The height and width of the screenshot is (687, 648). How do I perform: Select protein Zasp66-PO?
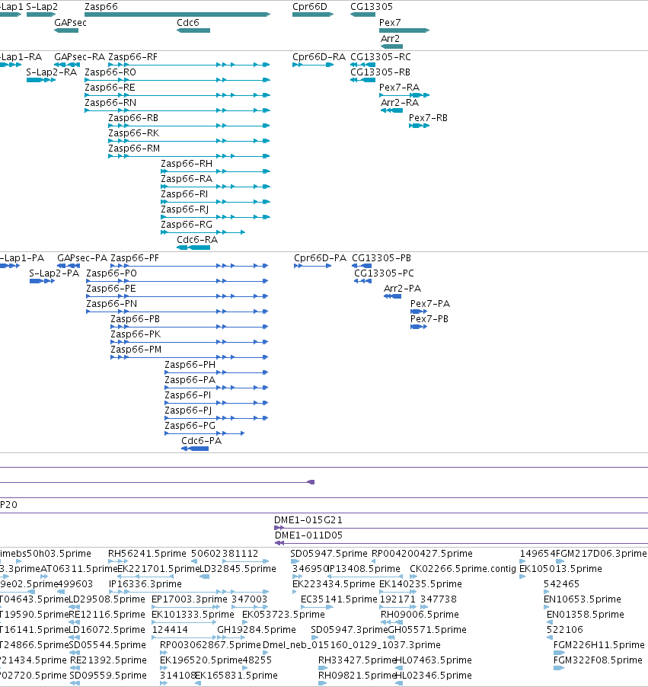coord(111,273)
